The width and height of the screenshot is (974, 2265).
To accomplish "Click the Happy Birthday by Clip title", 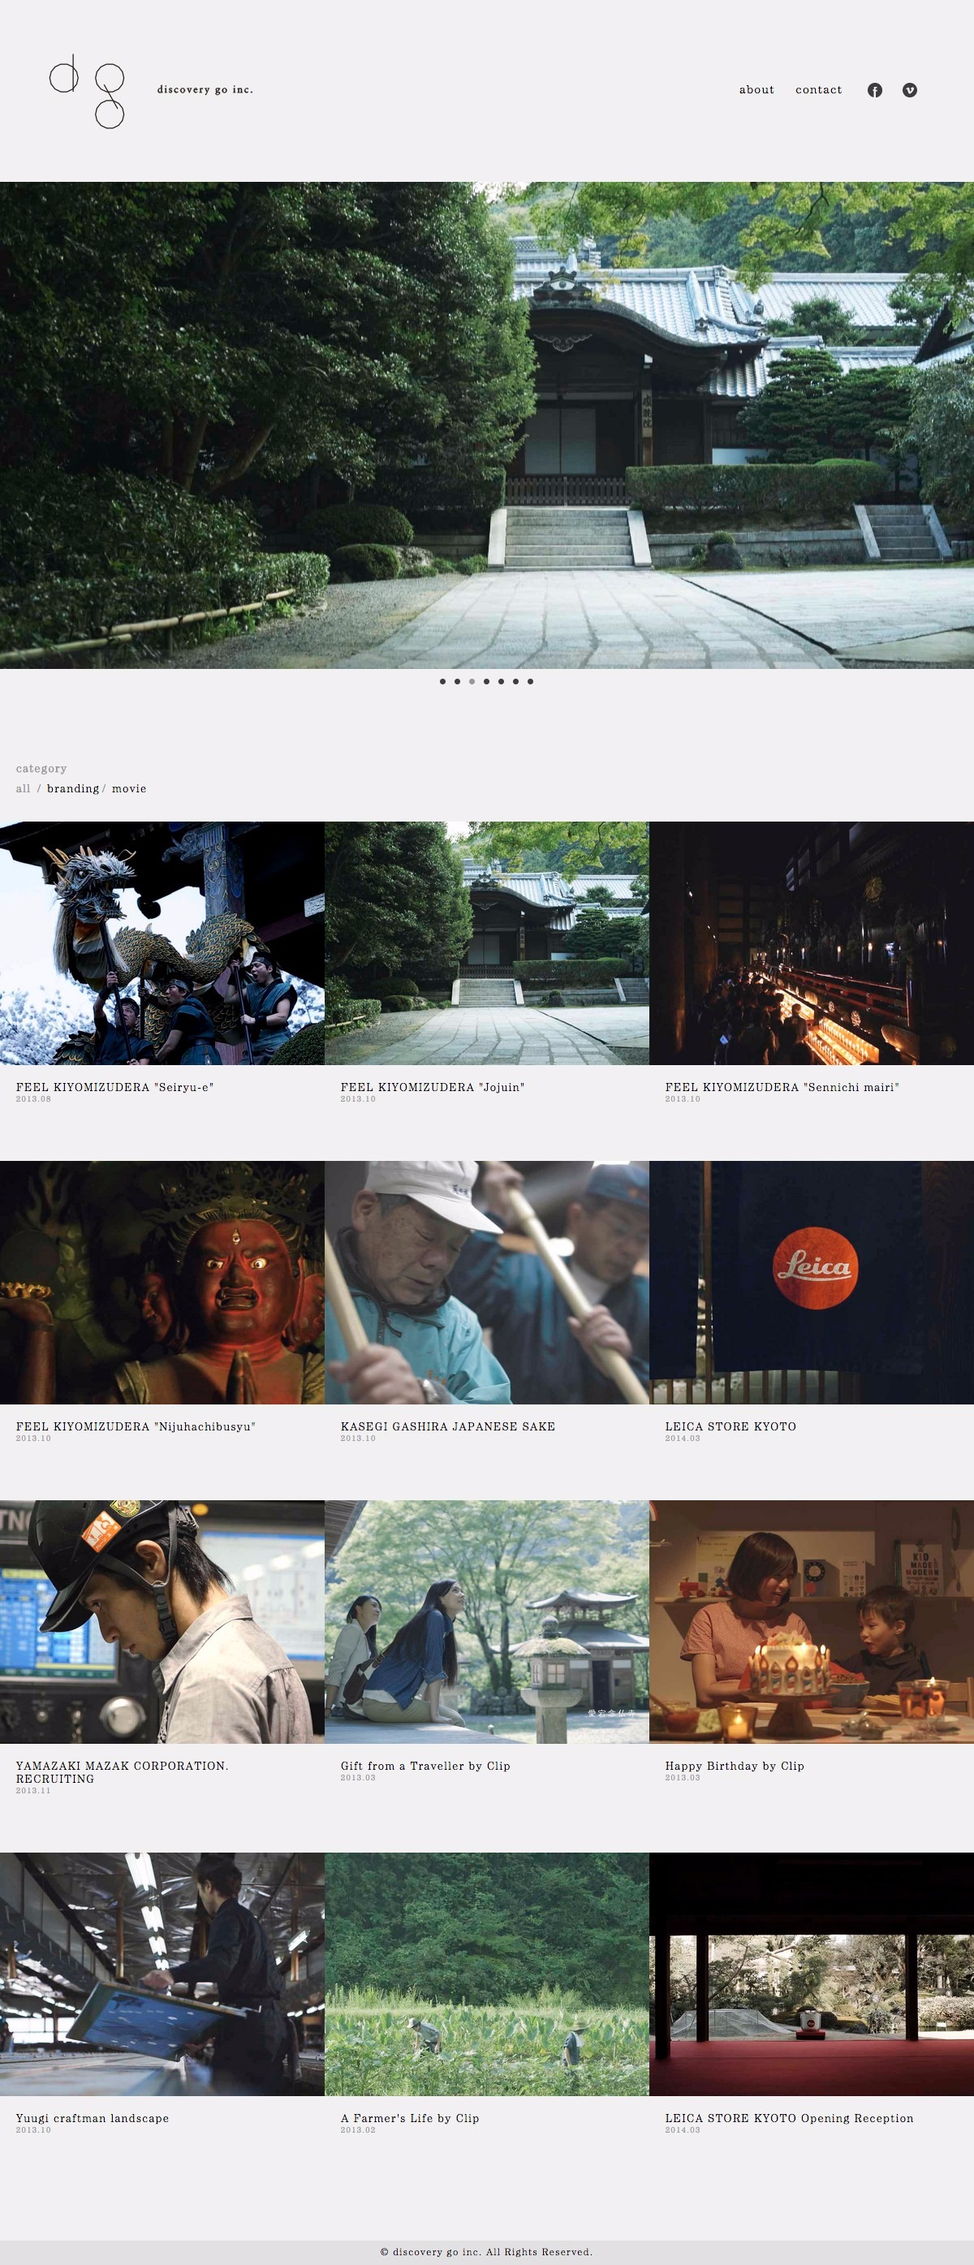I will pyautogui.click(x=734, y=1766).
